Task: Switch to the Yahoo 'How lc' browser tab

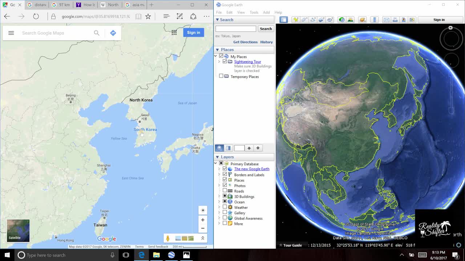Action: point(86,5)
